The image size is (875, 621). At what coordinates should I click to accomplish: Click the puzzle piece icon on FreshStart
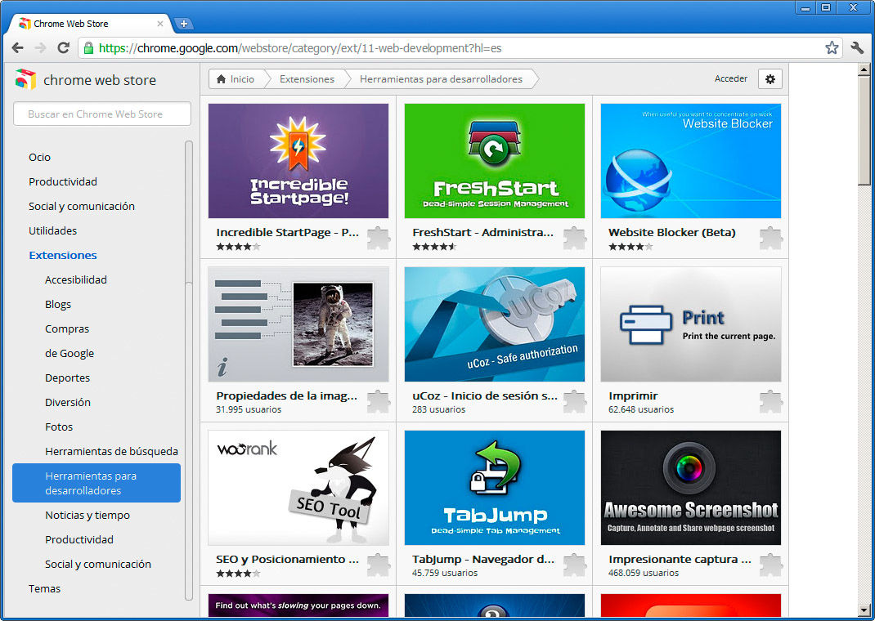[575, 238]
